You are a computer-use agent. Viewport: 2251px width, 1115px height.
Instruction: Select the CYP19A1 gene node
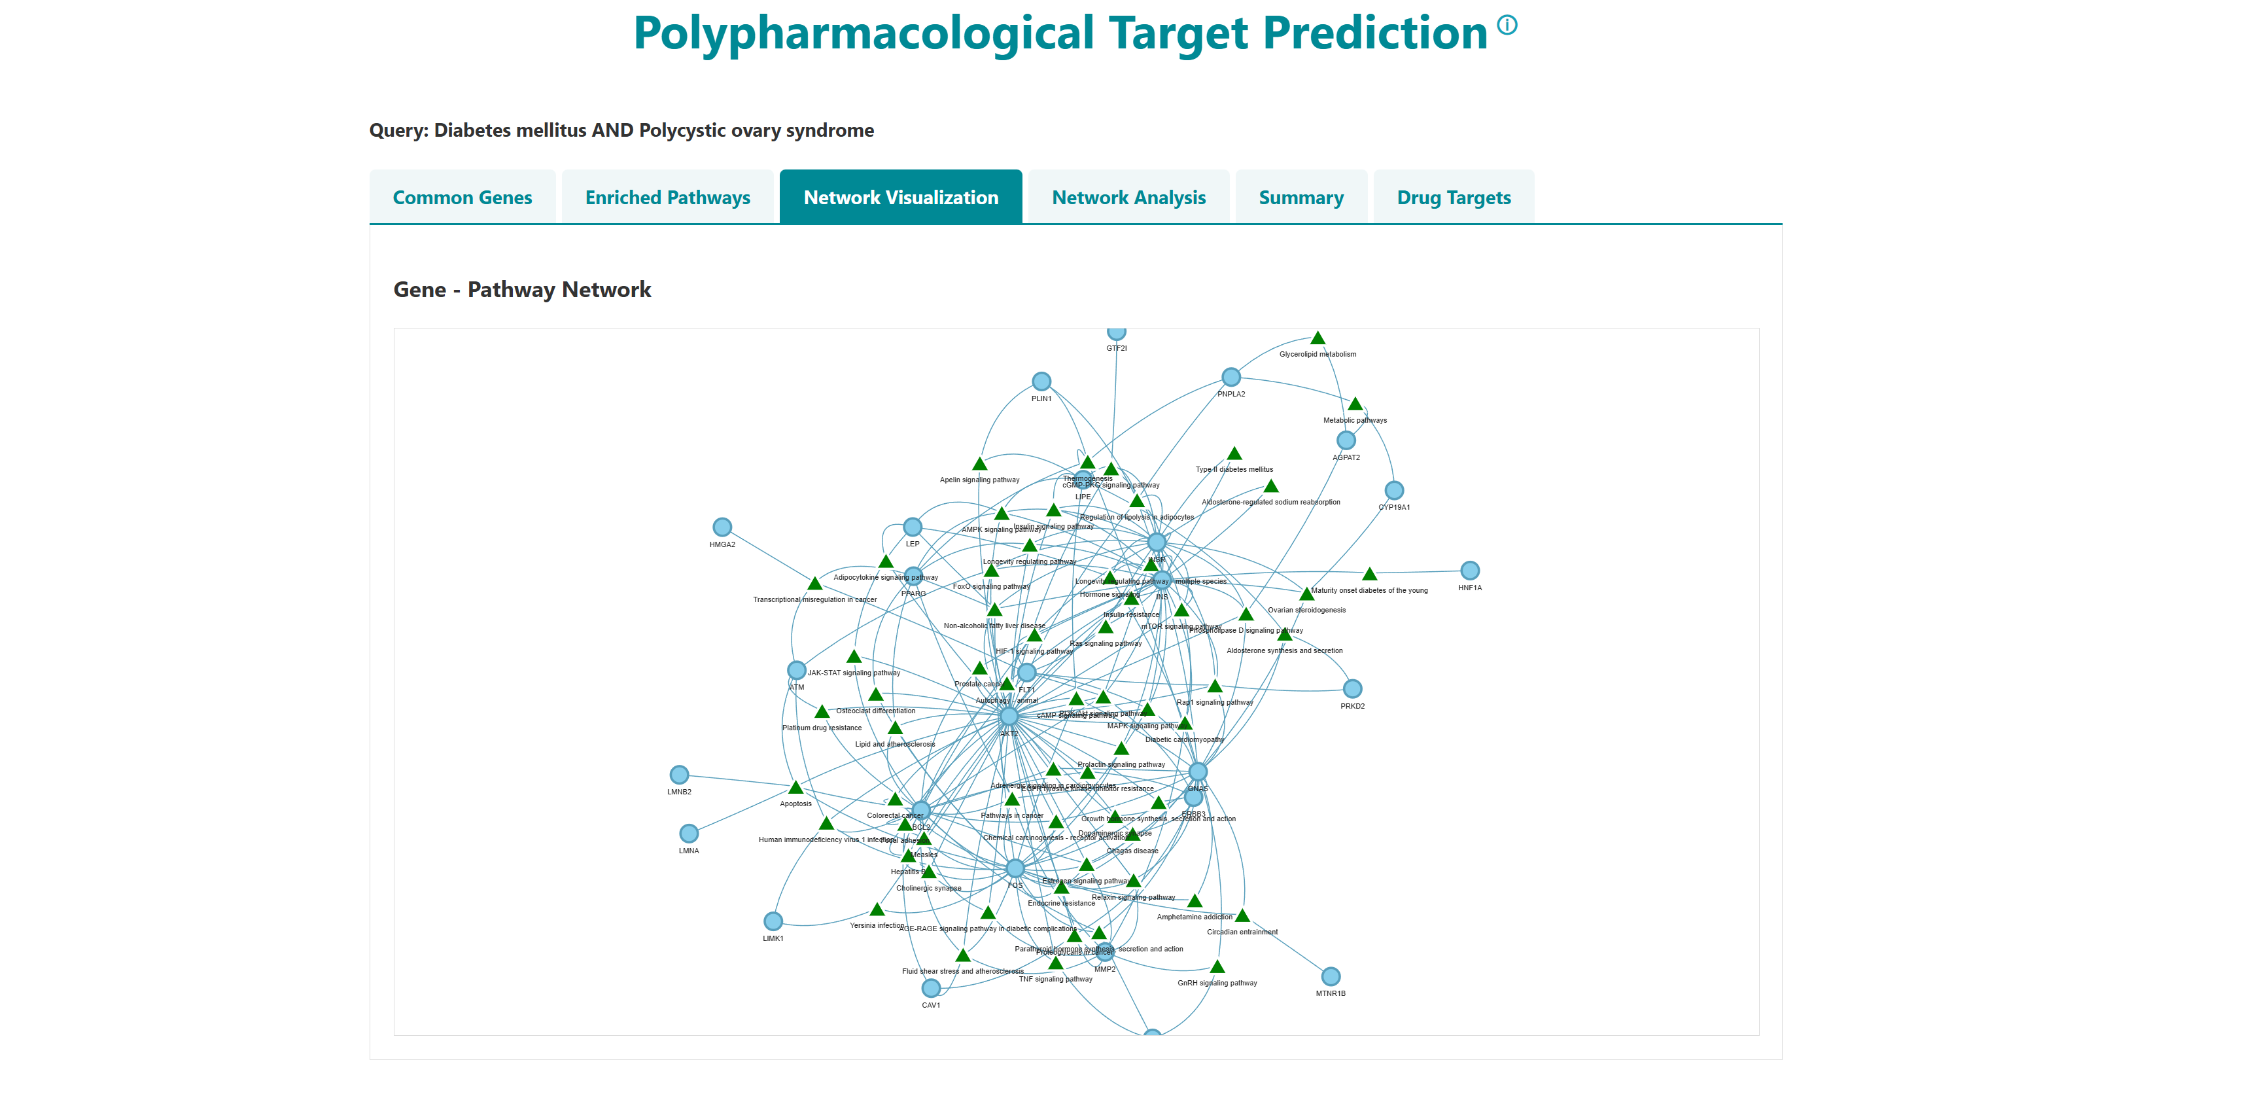(x=1394, y=490)
